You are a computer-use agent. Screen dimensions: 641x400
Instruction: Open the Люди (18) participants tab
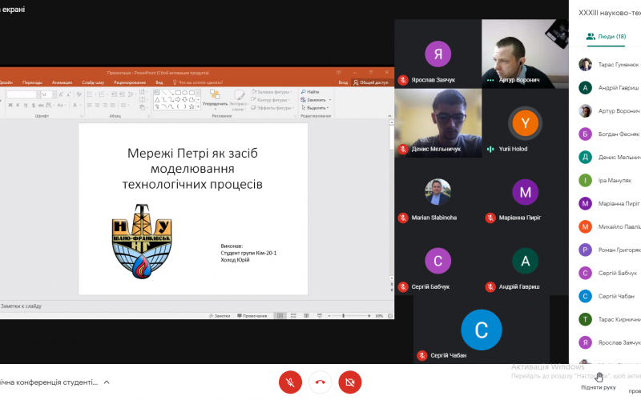click(606, 36)
